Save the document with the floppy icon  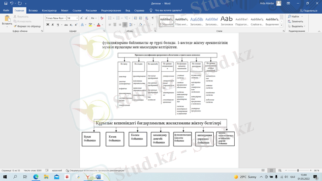click(x=6, y=3)
